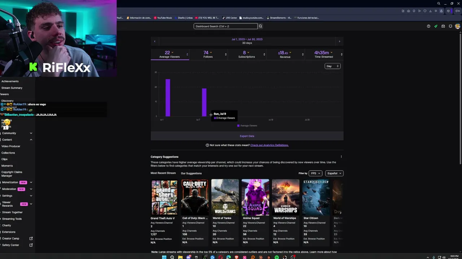Open the profile avatar menu
This screenshot has width=462, height=259.
coord(458,26)
